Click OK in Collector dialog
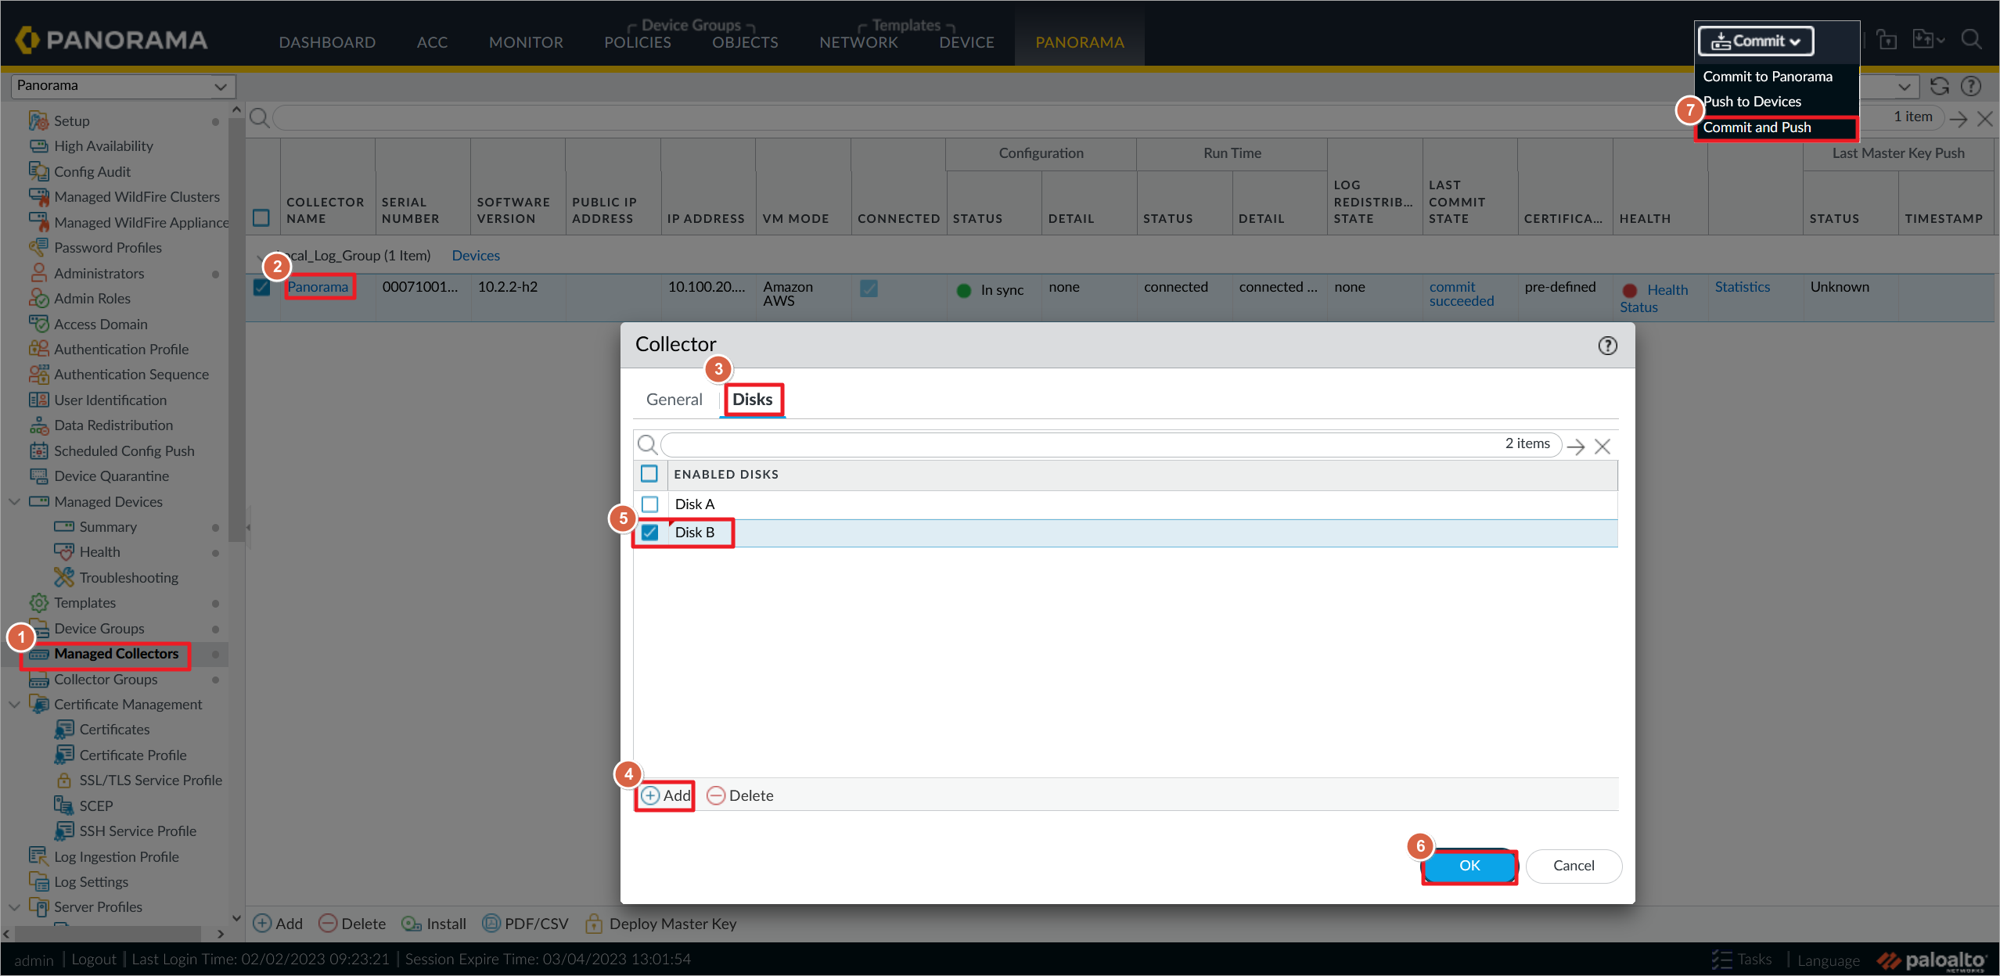The height and width of the screenshot is (976, 2000). click(1469, 866)
